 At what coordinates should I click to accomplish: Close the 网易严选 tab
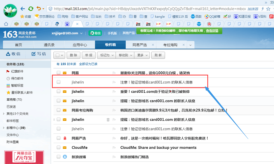click(153, 45)
